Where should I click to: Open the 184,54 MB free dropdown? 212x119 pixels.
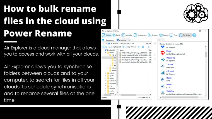pos(143,98)
